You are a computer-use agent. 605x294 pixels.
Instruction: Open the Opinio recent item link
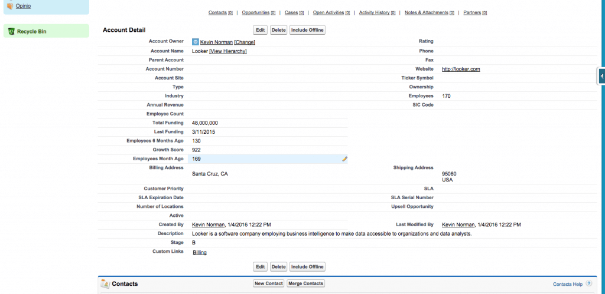point(23,6)
